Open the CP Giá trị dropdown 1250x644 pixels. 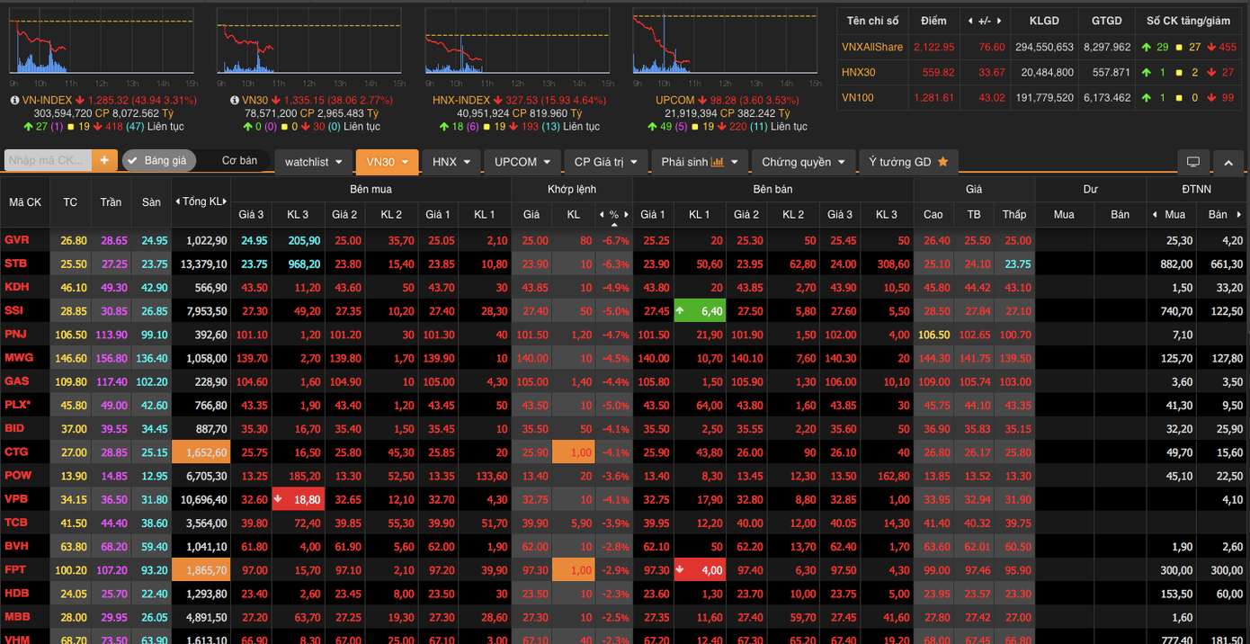click(606, 162)
